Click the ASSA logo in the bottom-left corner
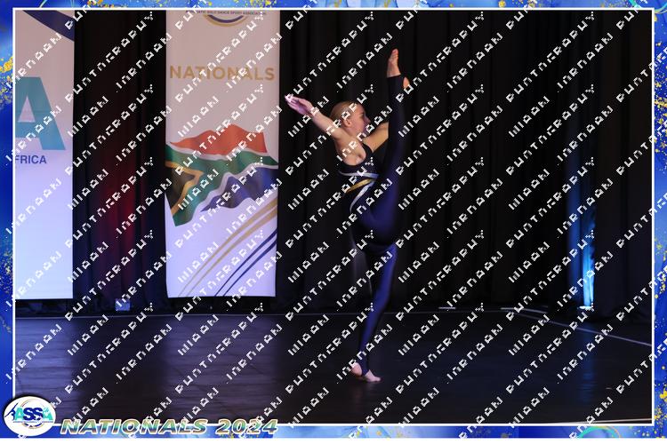Image resolution: width=667 pixels, height=444 pixels. coord(29,416)
